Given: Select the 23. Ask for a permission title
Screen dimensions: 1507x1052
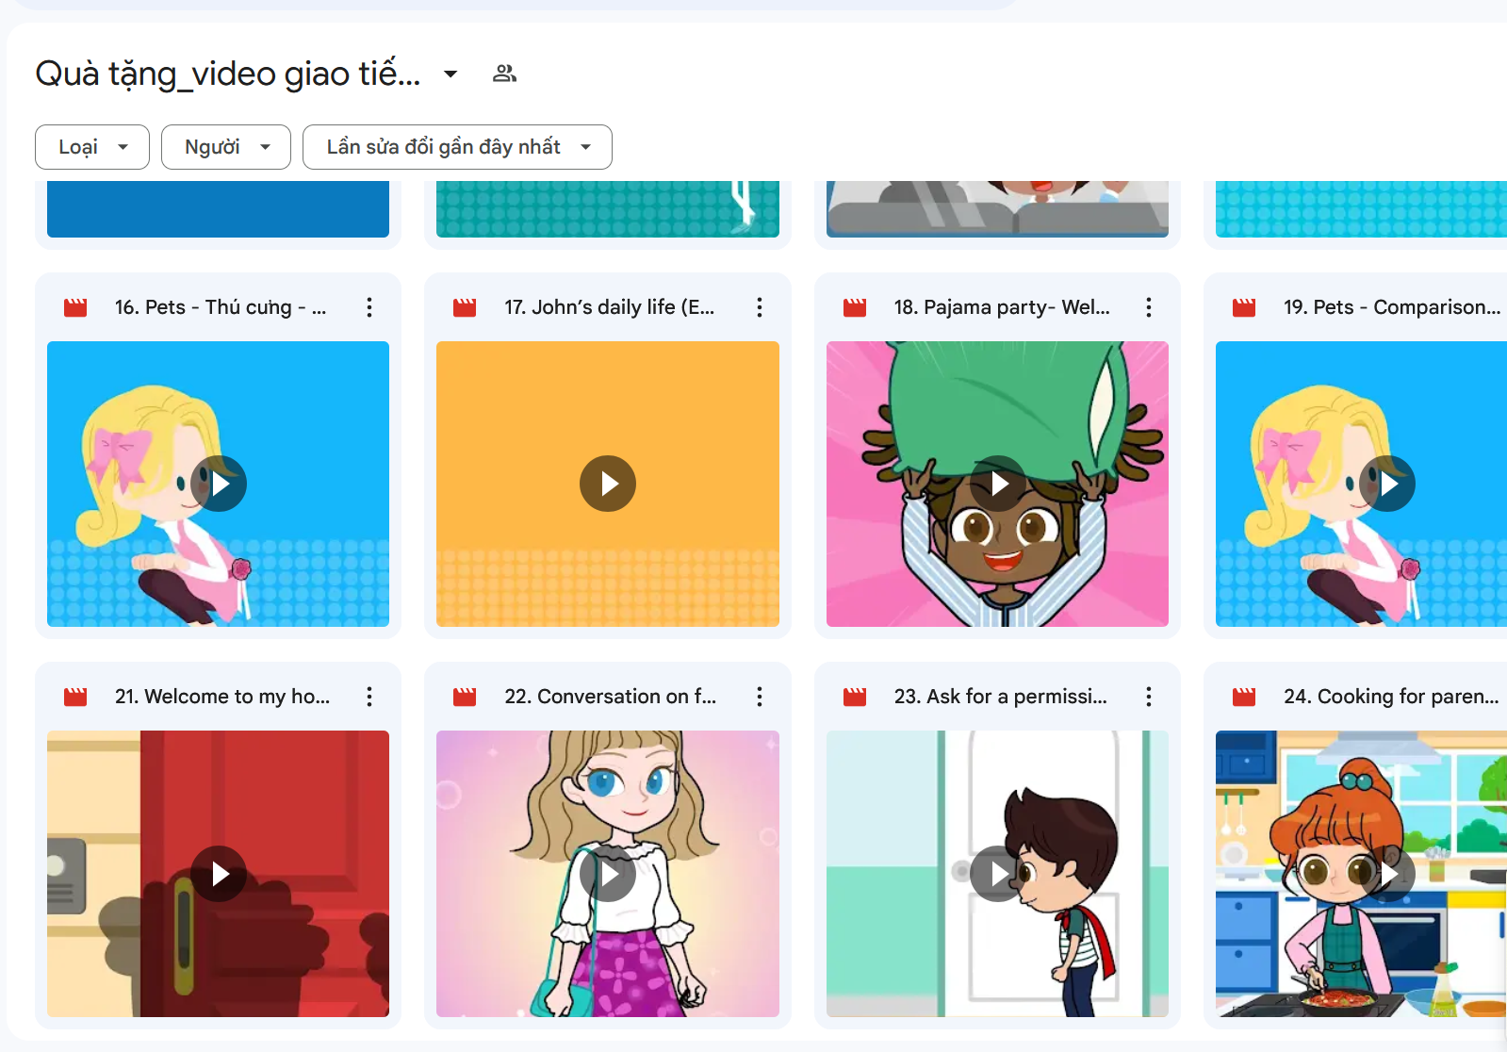Looking at the screenshot, I should pos(1000,697).
